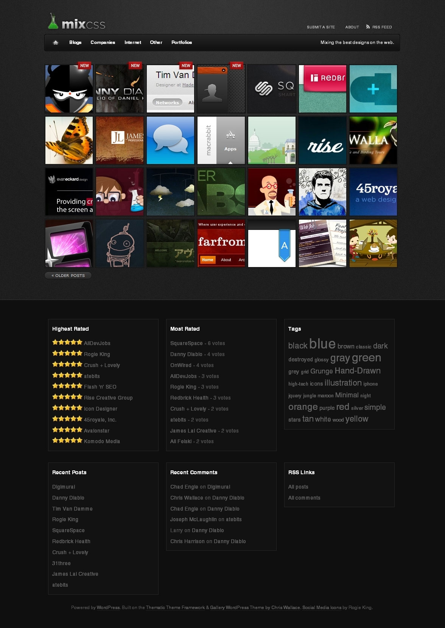445x628 pixels.
Task: Open the rise script logo thumbnail
Action: (322, 140)
